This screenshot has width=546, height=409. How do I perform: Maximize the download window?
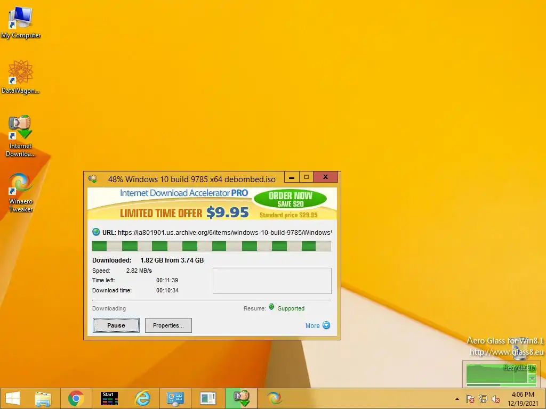click(307, 177)
